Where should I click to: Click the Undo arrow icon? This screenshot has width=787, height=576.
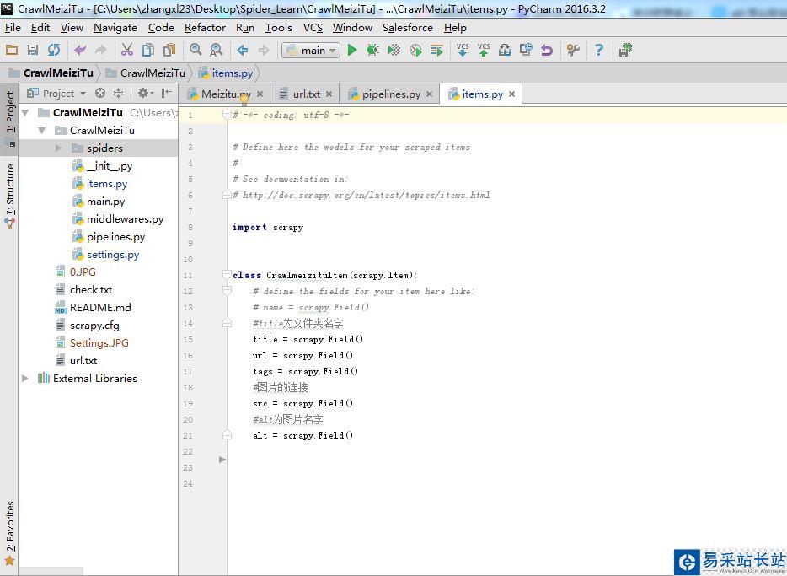tap(80, 50)
